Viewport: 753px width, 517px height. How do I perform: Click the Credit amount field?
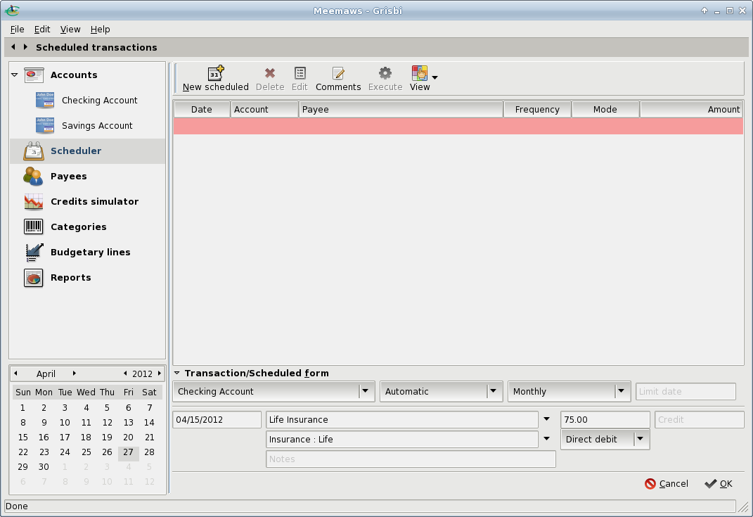point(699,419)
